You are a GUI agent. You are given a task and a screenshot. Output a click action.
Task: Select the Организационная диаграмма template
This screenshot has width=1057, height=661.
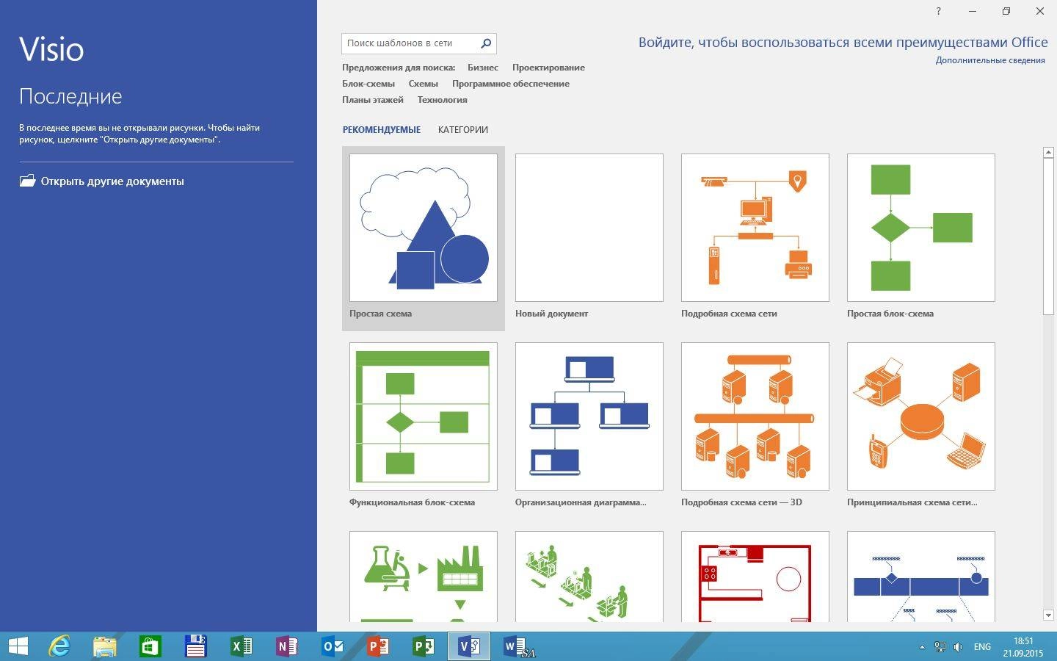tap(589, 427)
